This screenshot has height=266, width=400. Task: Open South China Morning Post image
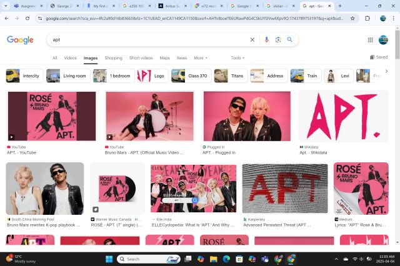[x=44, y=189]
